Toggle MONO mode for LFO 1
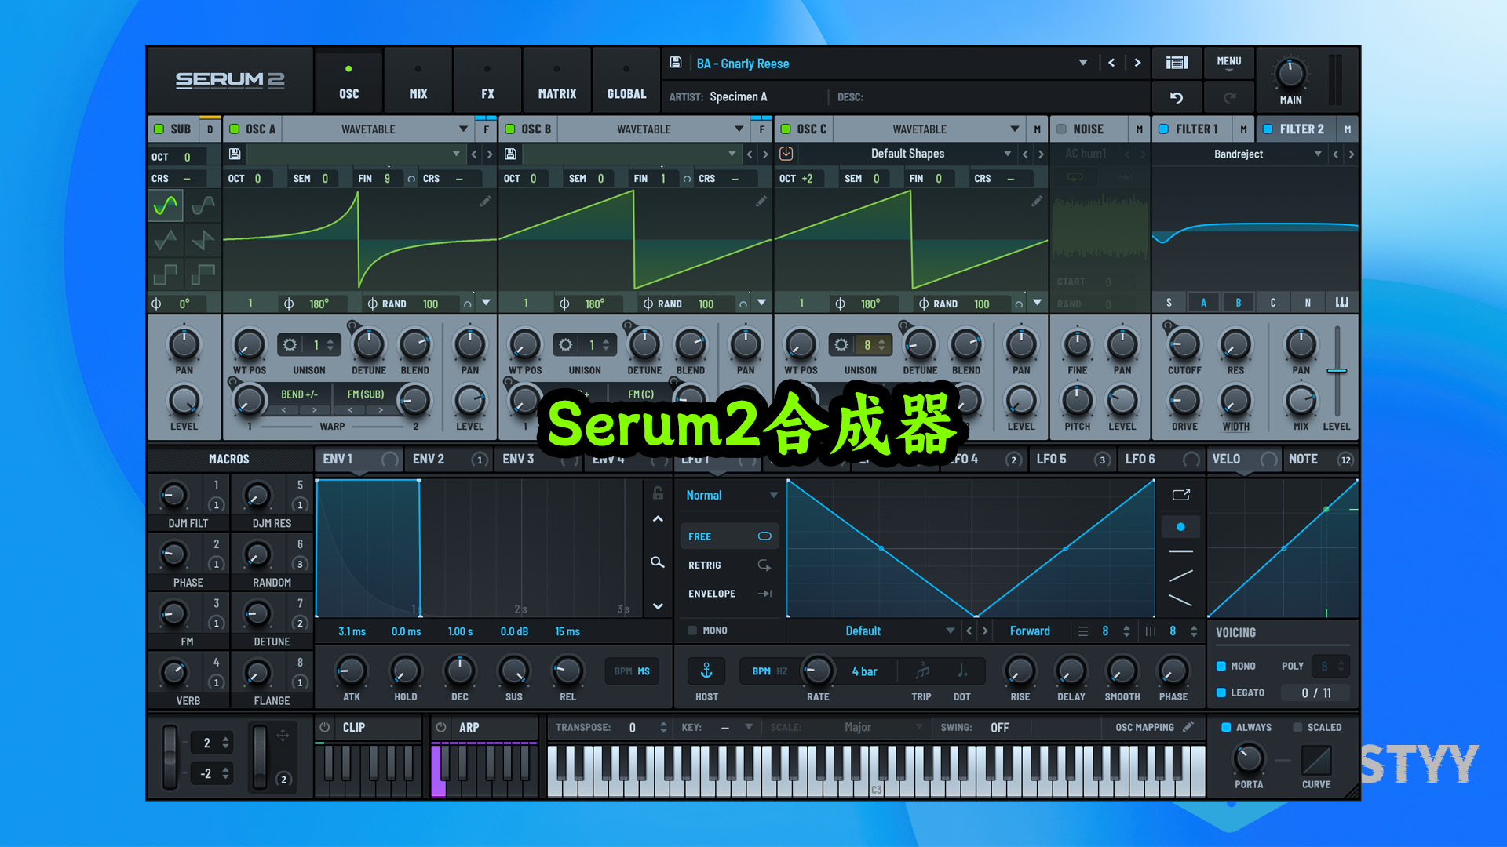 point(693,630)
